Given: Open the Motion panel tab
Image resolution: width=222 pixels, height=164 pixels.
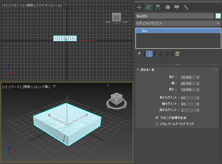Looking at the screenshot, I should [x=167, y=7].
